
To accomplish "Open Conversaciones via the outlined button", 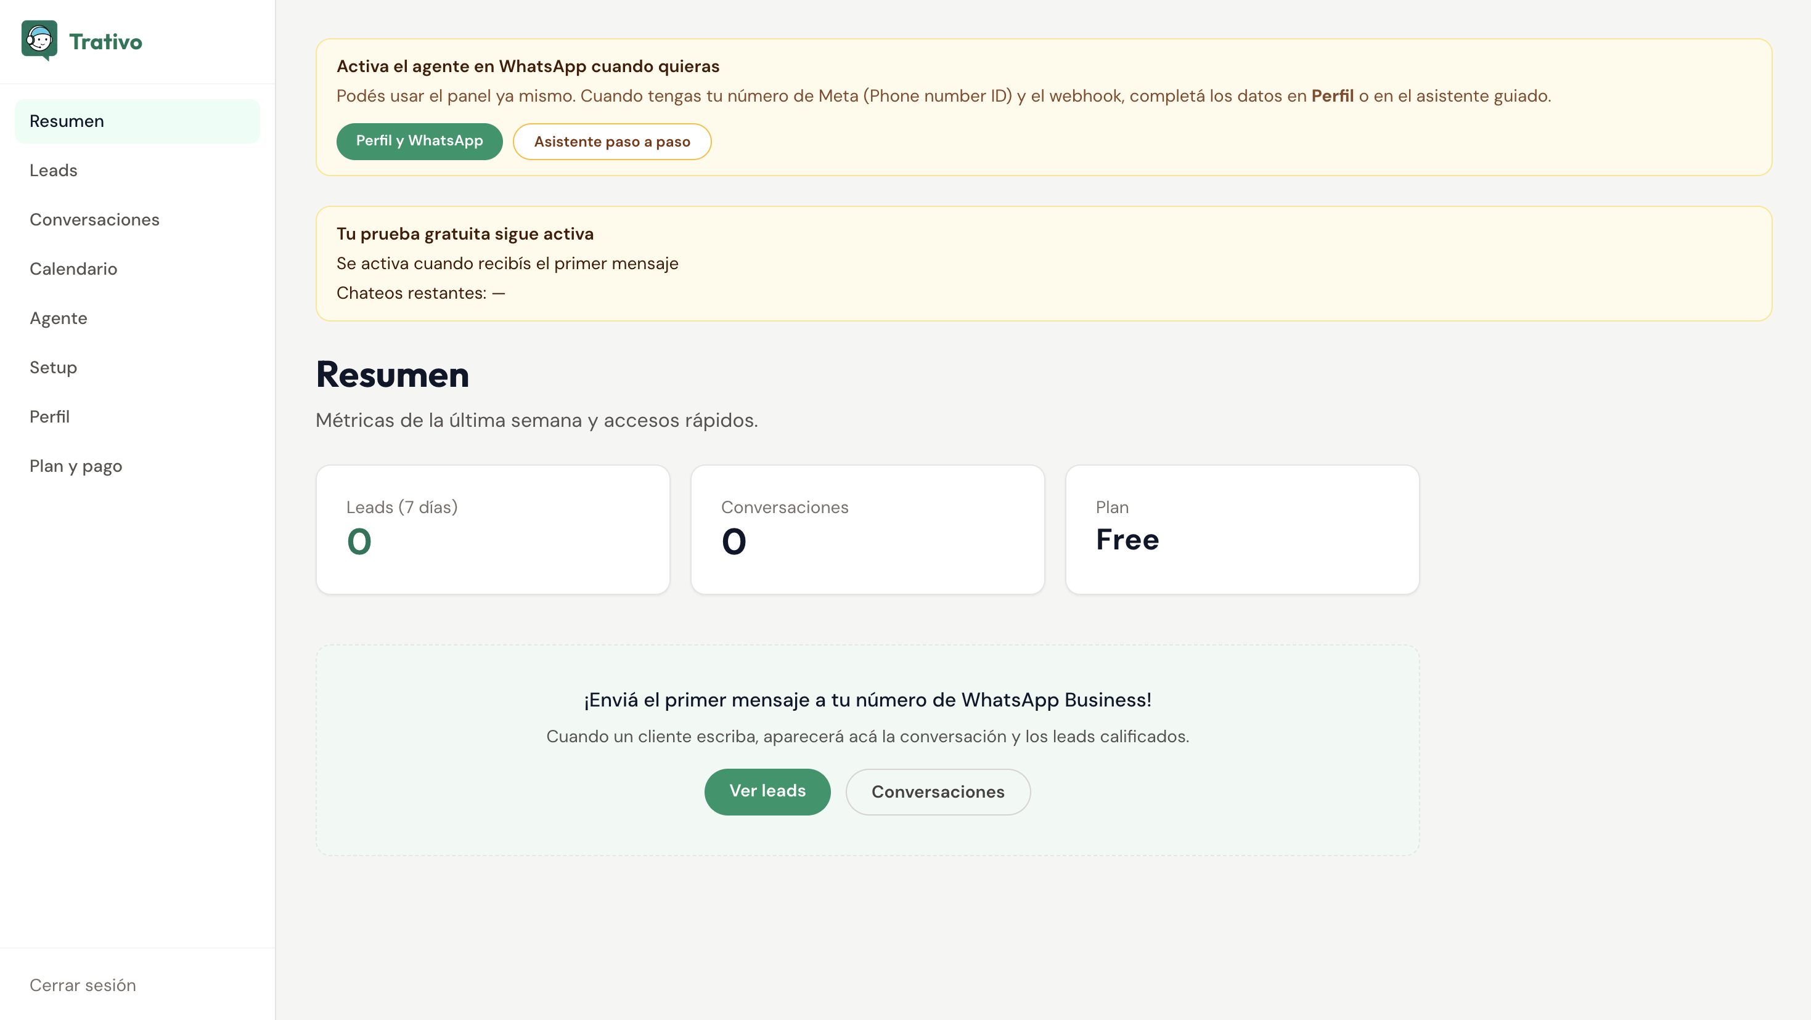I will tap(938, 791).
